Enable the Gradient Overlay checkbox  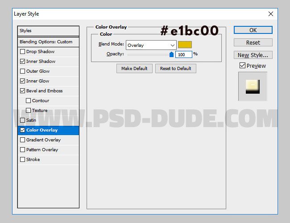22,140
